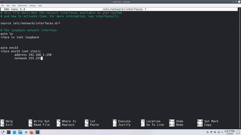
Task: Open the View menu
Action: point(14,6)
